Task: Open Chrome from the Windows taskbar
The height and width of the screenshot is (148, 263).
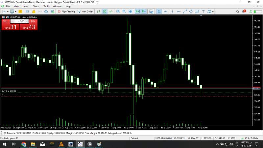Action: [x=24, y=144]
